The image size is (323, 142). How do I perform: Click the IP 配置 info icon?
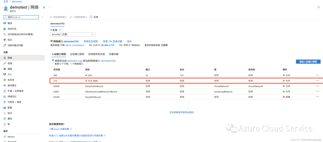pyautogui.click(x=60, y=30)
